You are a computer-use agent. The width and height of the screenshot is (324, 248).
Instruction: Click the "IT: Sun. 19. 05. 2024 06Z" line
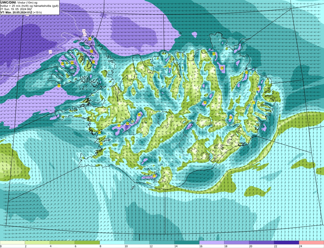pos(16,9)
